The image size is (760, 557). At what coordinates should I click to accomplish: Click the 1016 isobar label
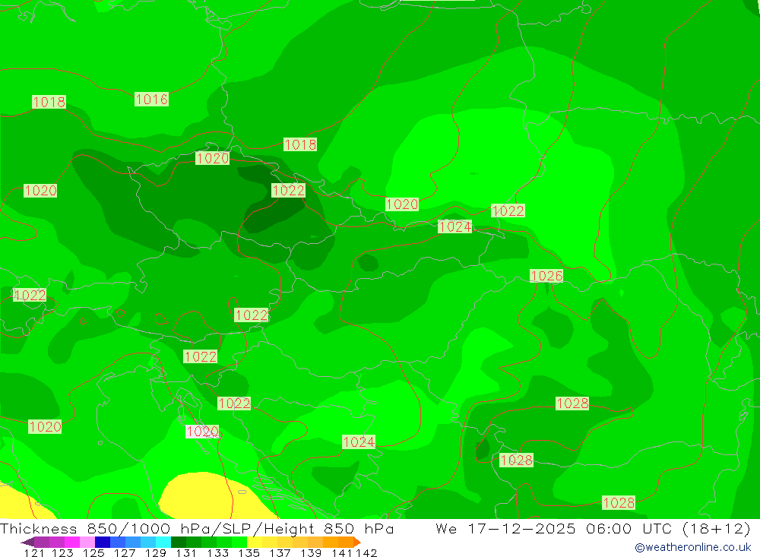click(x=151, y=99)
